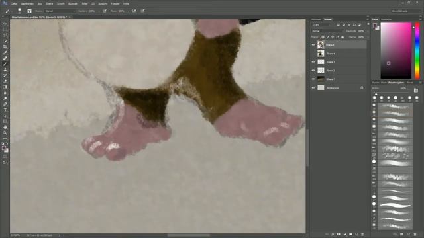Select the Path Selection tool
Viewport: 424px width, 238px height.
(5, 116)
